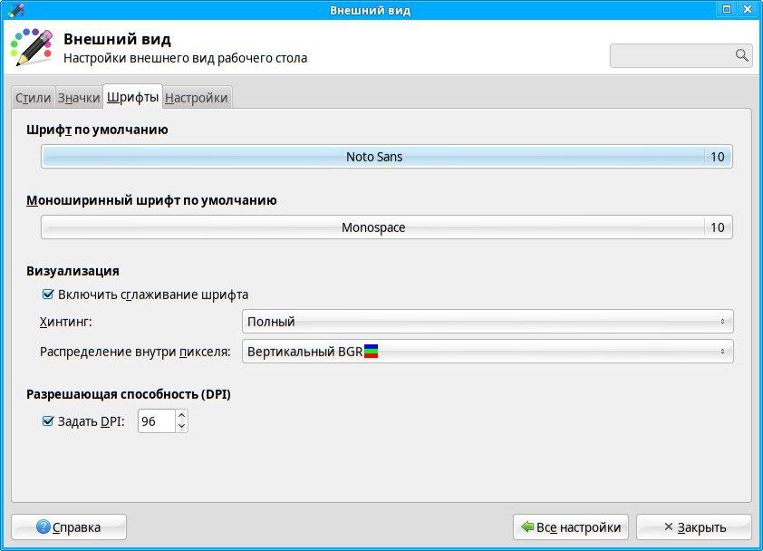Click the Хинтинг: label
The width and height of the screenshot is (763, 551).
(65, 322)
